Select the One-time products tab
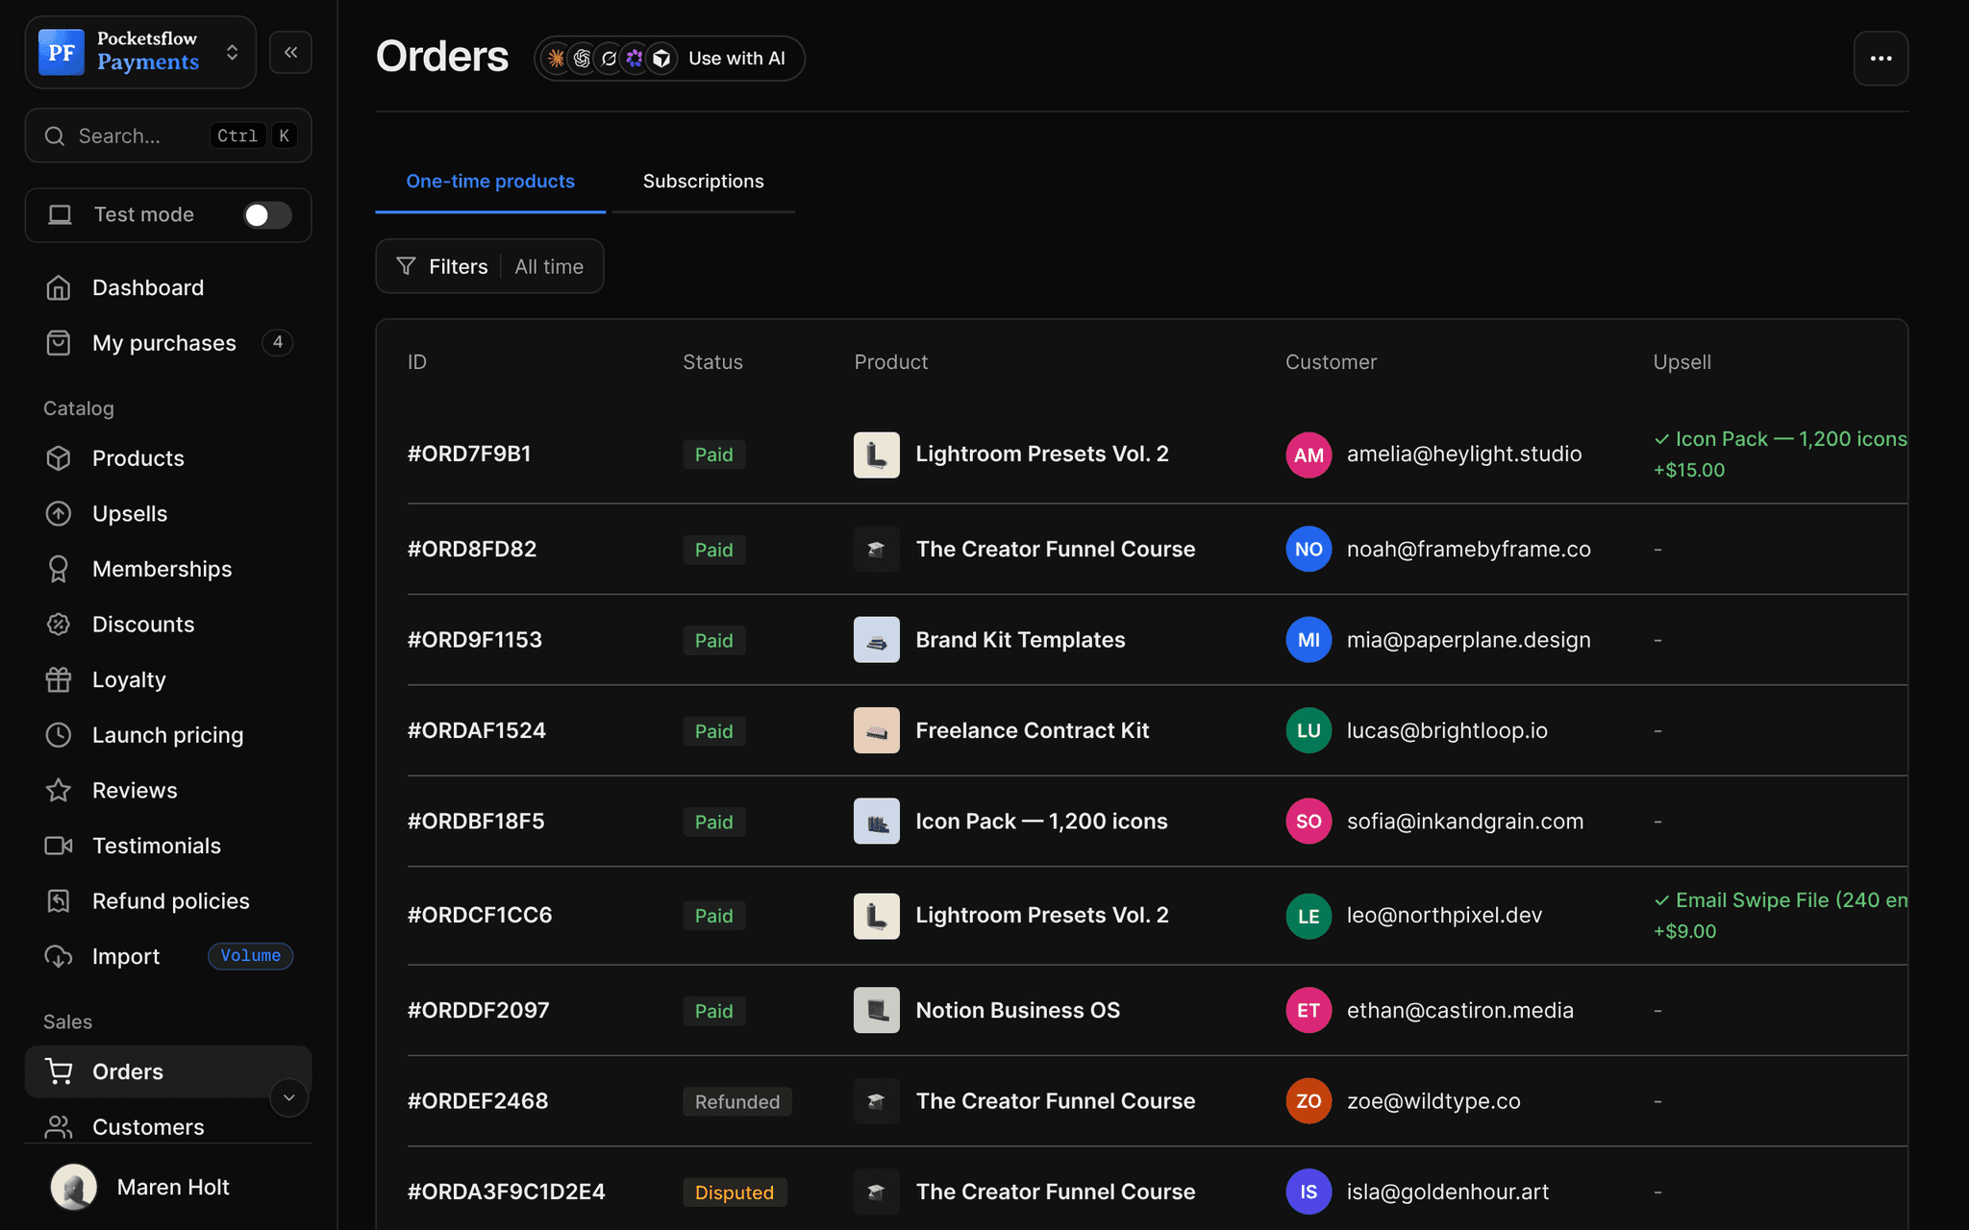The width and height of the screenshot is (1969, 1230). [x=490, y=182]
